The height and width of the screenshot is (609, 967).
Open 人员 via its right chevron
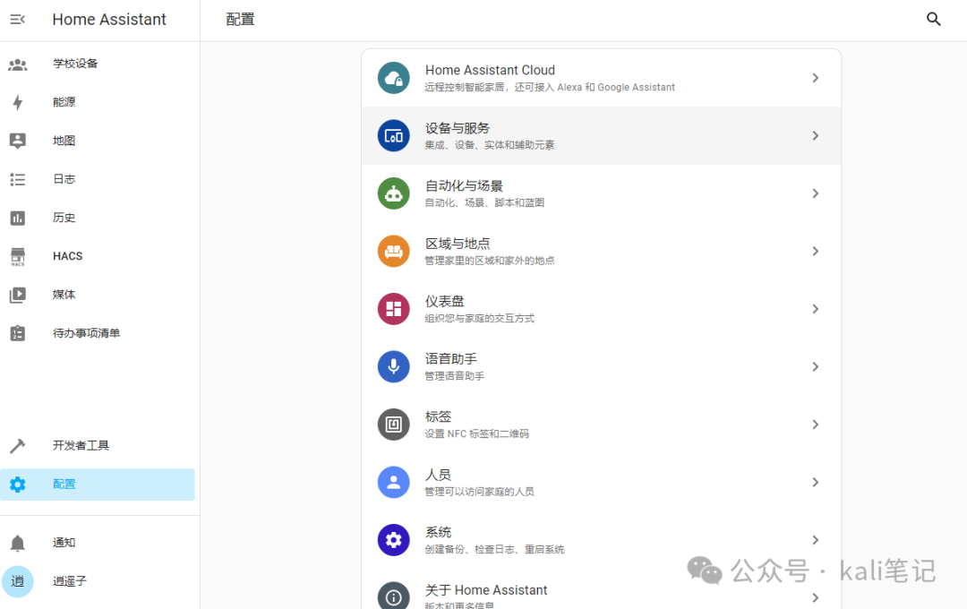pos(816,482)
